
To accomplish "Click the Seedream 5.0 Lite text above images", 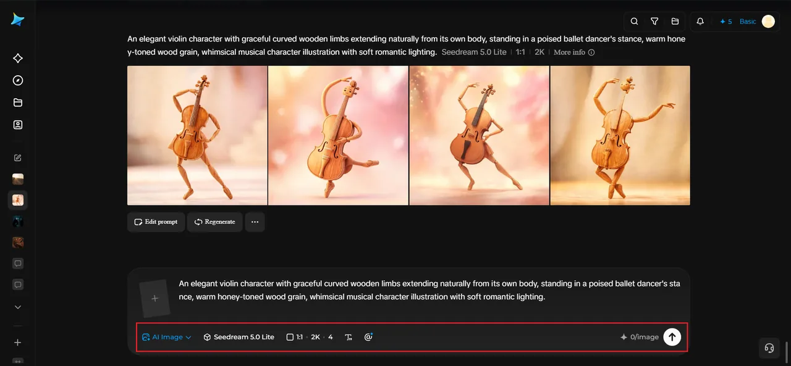I will point(475,52).
